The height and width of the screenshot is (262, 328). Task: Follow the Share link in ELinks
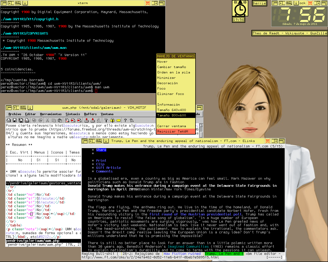pyautogui.click(x=101, y=150)
